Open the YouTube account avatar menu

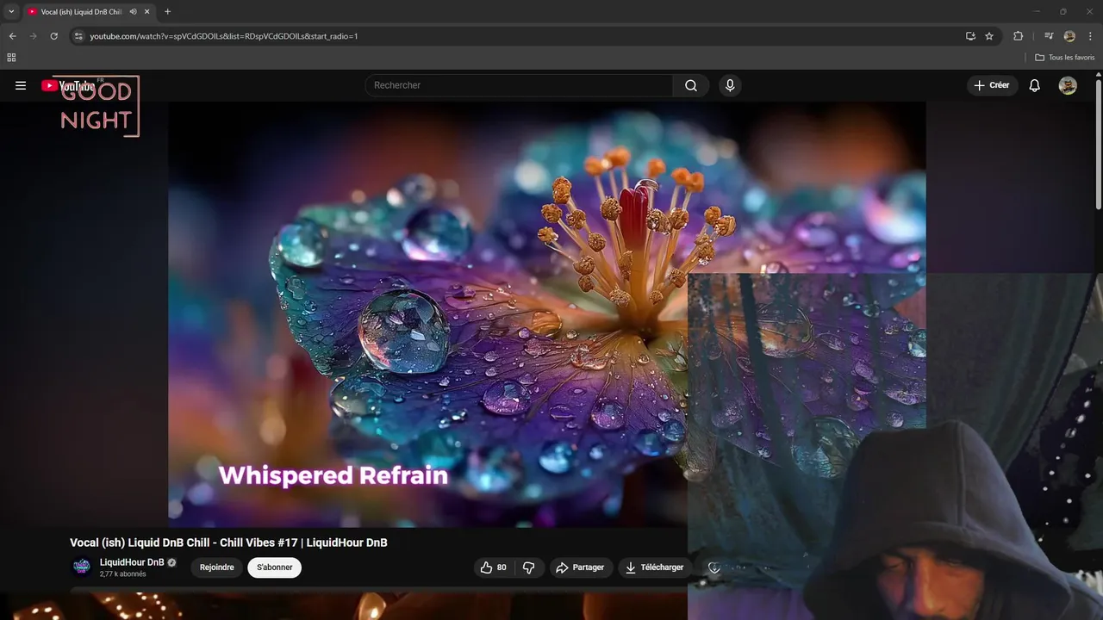(x=1068, y=85)
